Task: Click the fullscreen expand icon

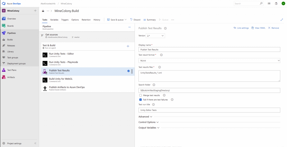Action: 282,20
